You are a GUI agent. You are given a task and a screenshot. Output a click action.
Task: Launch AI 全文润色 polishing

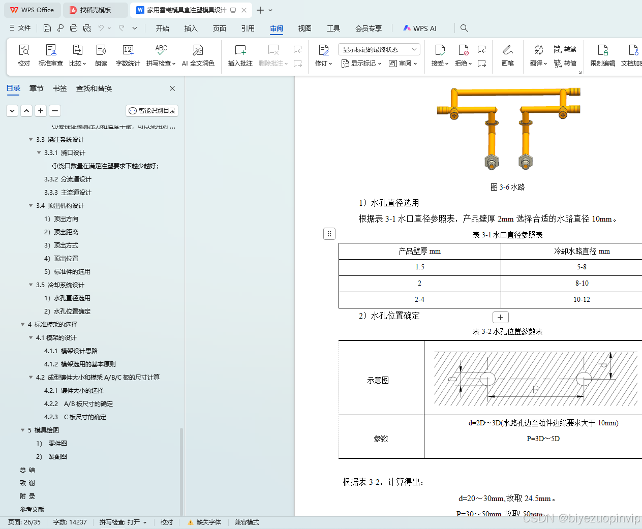click(198, 55)
